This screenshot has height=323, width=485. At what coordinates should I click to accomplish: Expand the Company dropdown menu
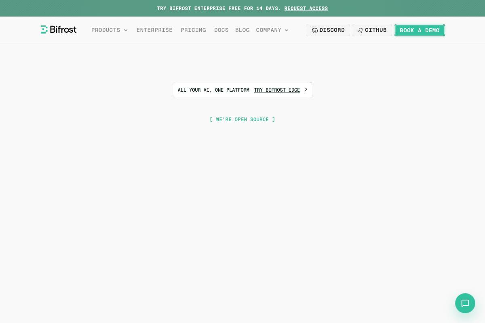point(272,30)
